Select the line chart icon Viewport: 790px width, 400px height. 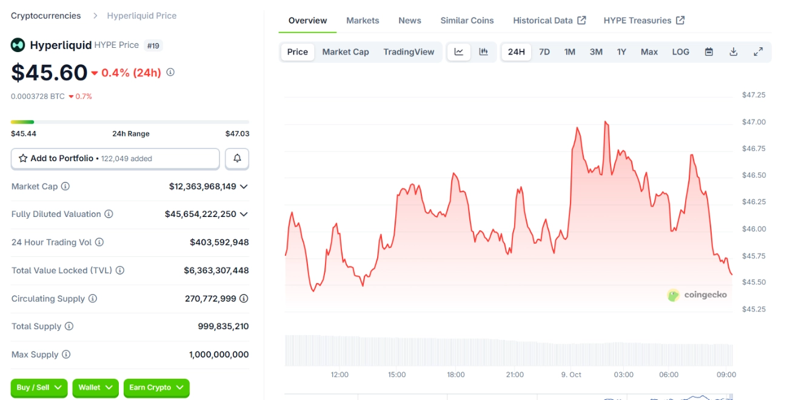(x=459, y=52)
